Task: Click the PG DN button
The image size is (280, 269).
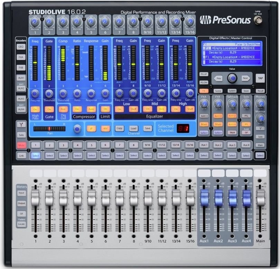Action: 204,83
